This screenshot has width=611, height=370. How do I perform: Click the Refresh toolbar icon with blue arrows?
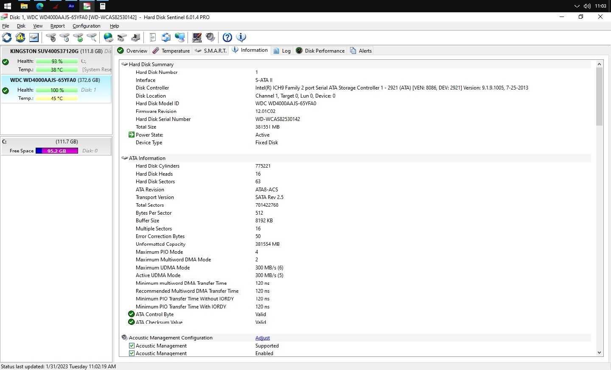[7, 37]
